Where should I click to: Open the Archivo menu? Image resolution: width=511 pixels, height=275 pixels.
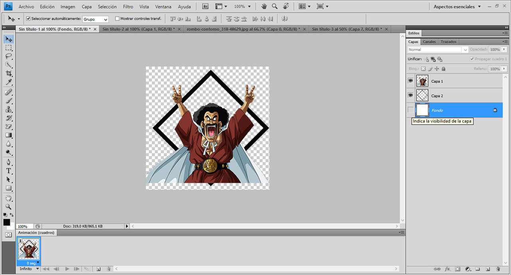(26, 7)
